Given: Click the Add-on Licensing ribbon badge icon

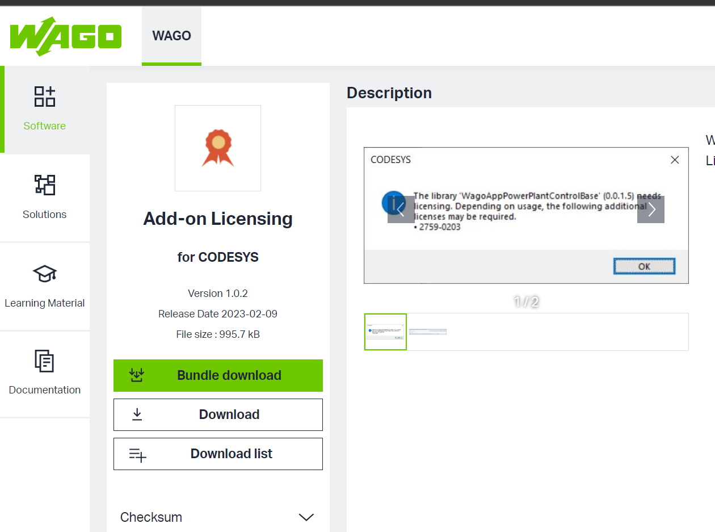Looking at the screenshot, I should [x=218, y=148].
